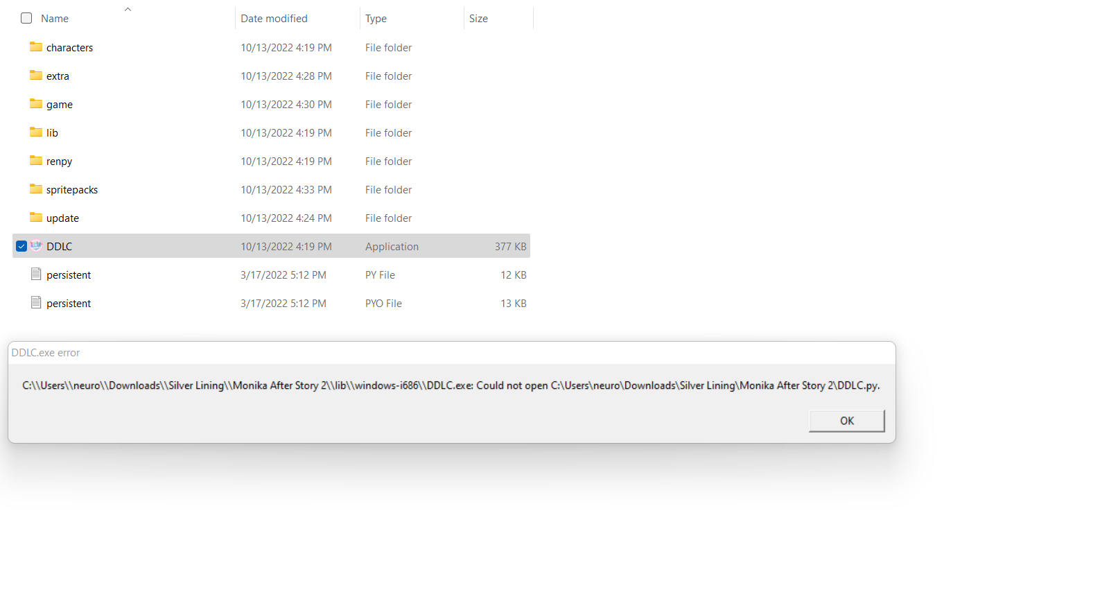
Task: Select the 'spritepacks' folder name
Action: pyautogui.click(x=72, y=190)
